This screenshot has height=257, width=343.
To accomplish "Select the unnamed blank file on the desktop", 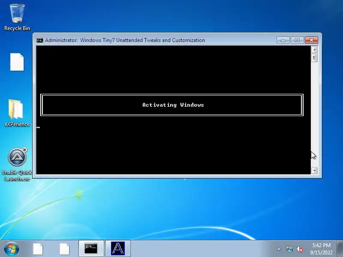I will 17,62.
